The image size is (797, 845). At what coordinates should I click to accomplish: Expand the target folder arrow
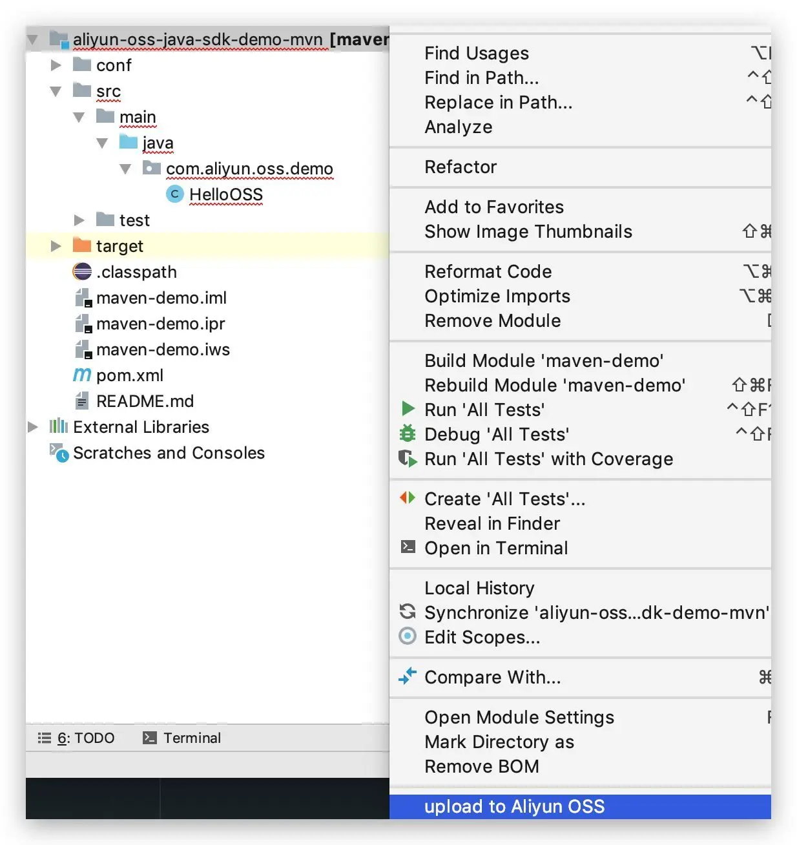point(56,246)
